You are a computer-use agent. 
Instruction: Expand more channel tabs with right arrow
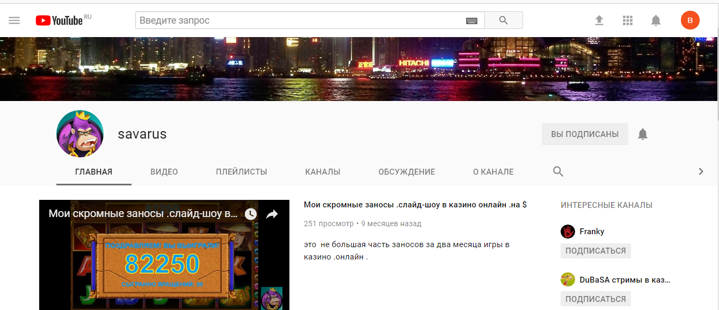coord(701,171)
